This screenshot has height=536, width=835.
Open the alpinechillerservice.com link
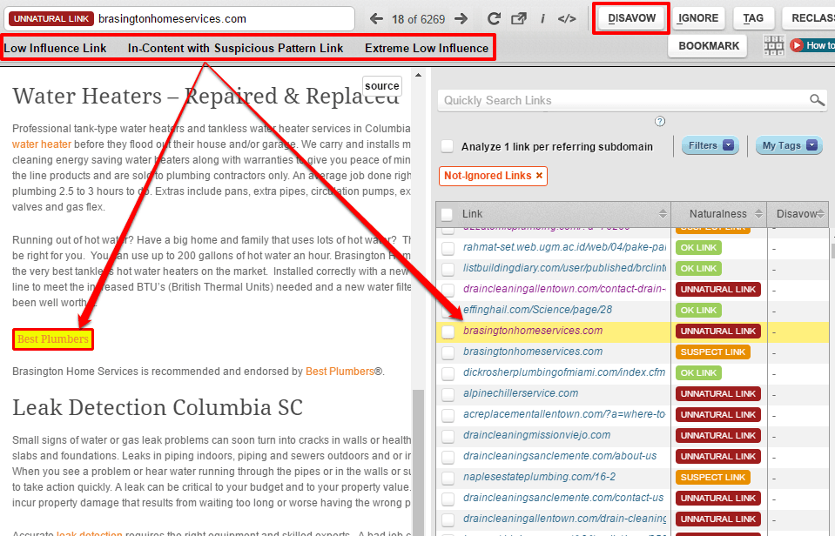[521, 392]
